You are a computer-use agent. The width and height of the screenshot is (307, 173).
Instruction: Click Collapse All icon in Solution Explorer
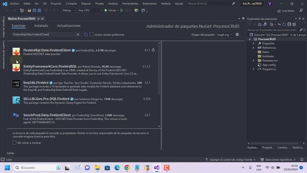(x=289, y=25)
